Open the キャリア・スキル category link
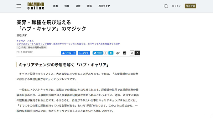The height and width of the screenshot is (119, 213). coord(25,41)
